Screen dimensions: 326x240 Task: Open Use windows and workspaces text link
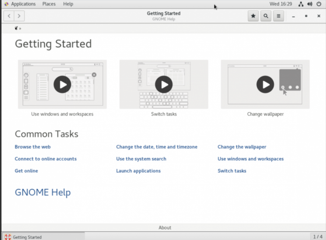click(x=251, y=159)
